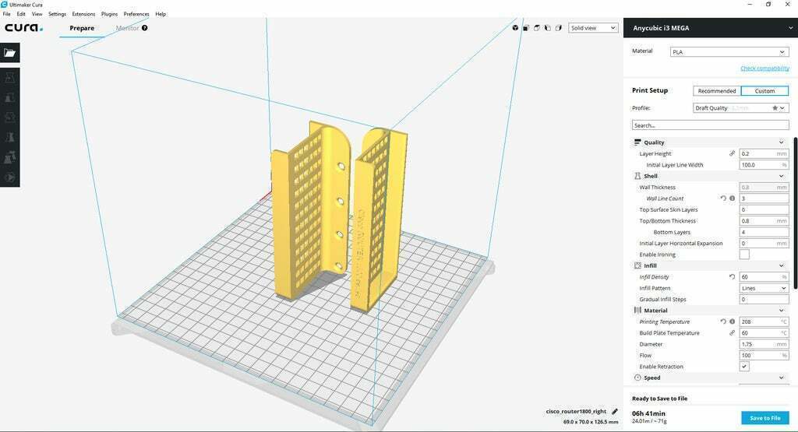Tick the Enable Ironing checkbox
This screenshot has height=432, width=798.
[x=744, y=255]
